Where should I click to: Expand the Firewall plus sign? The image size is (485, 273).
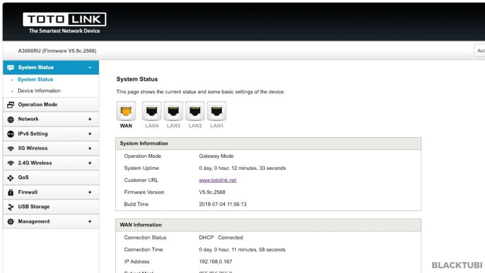[x=90, y=192]
